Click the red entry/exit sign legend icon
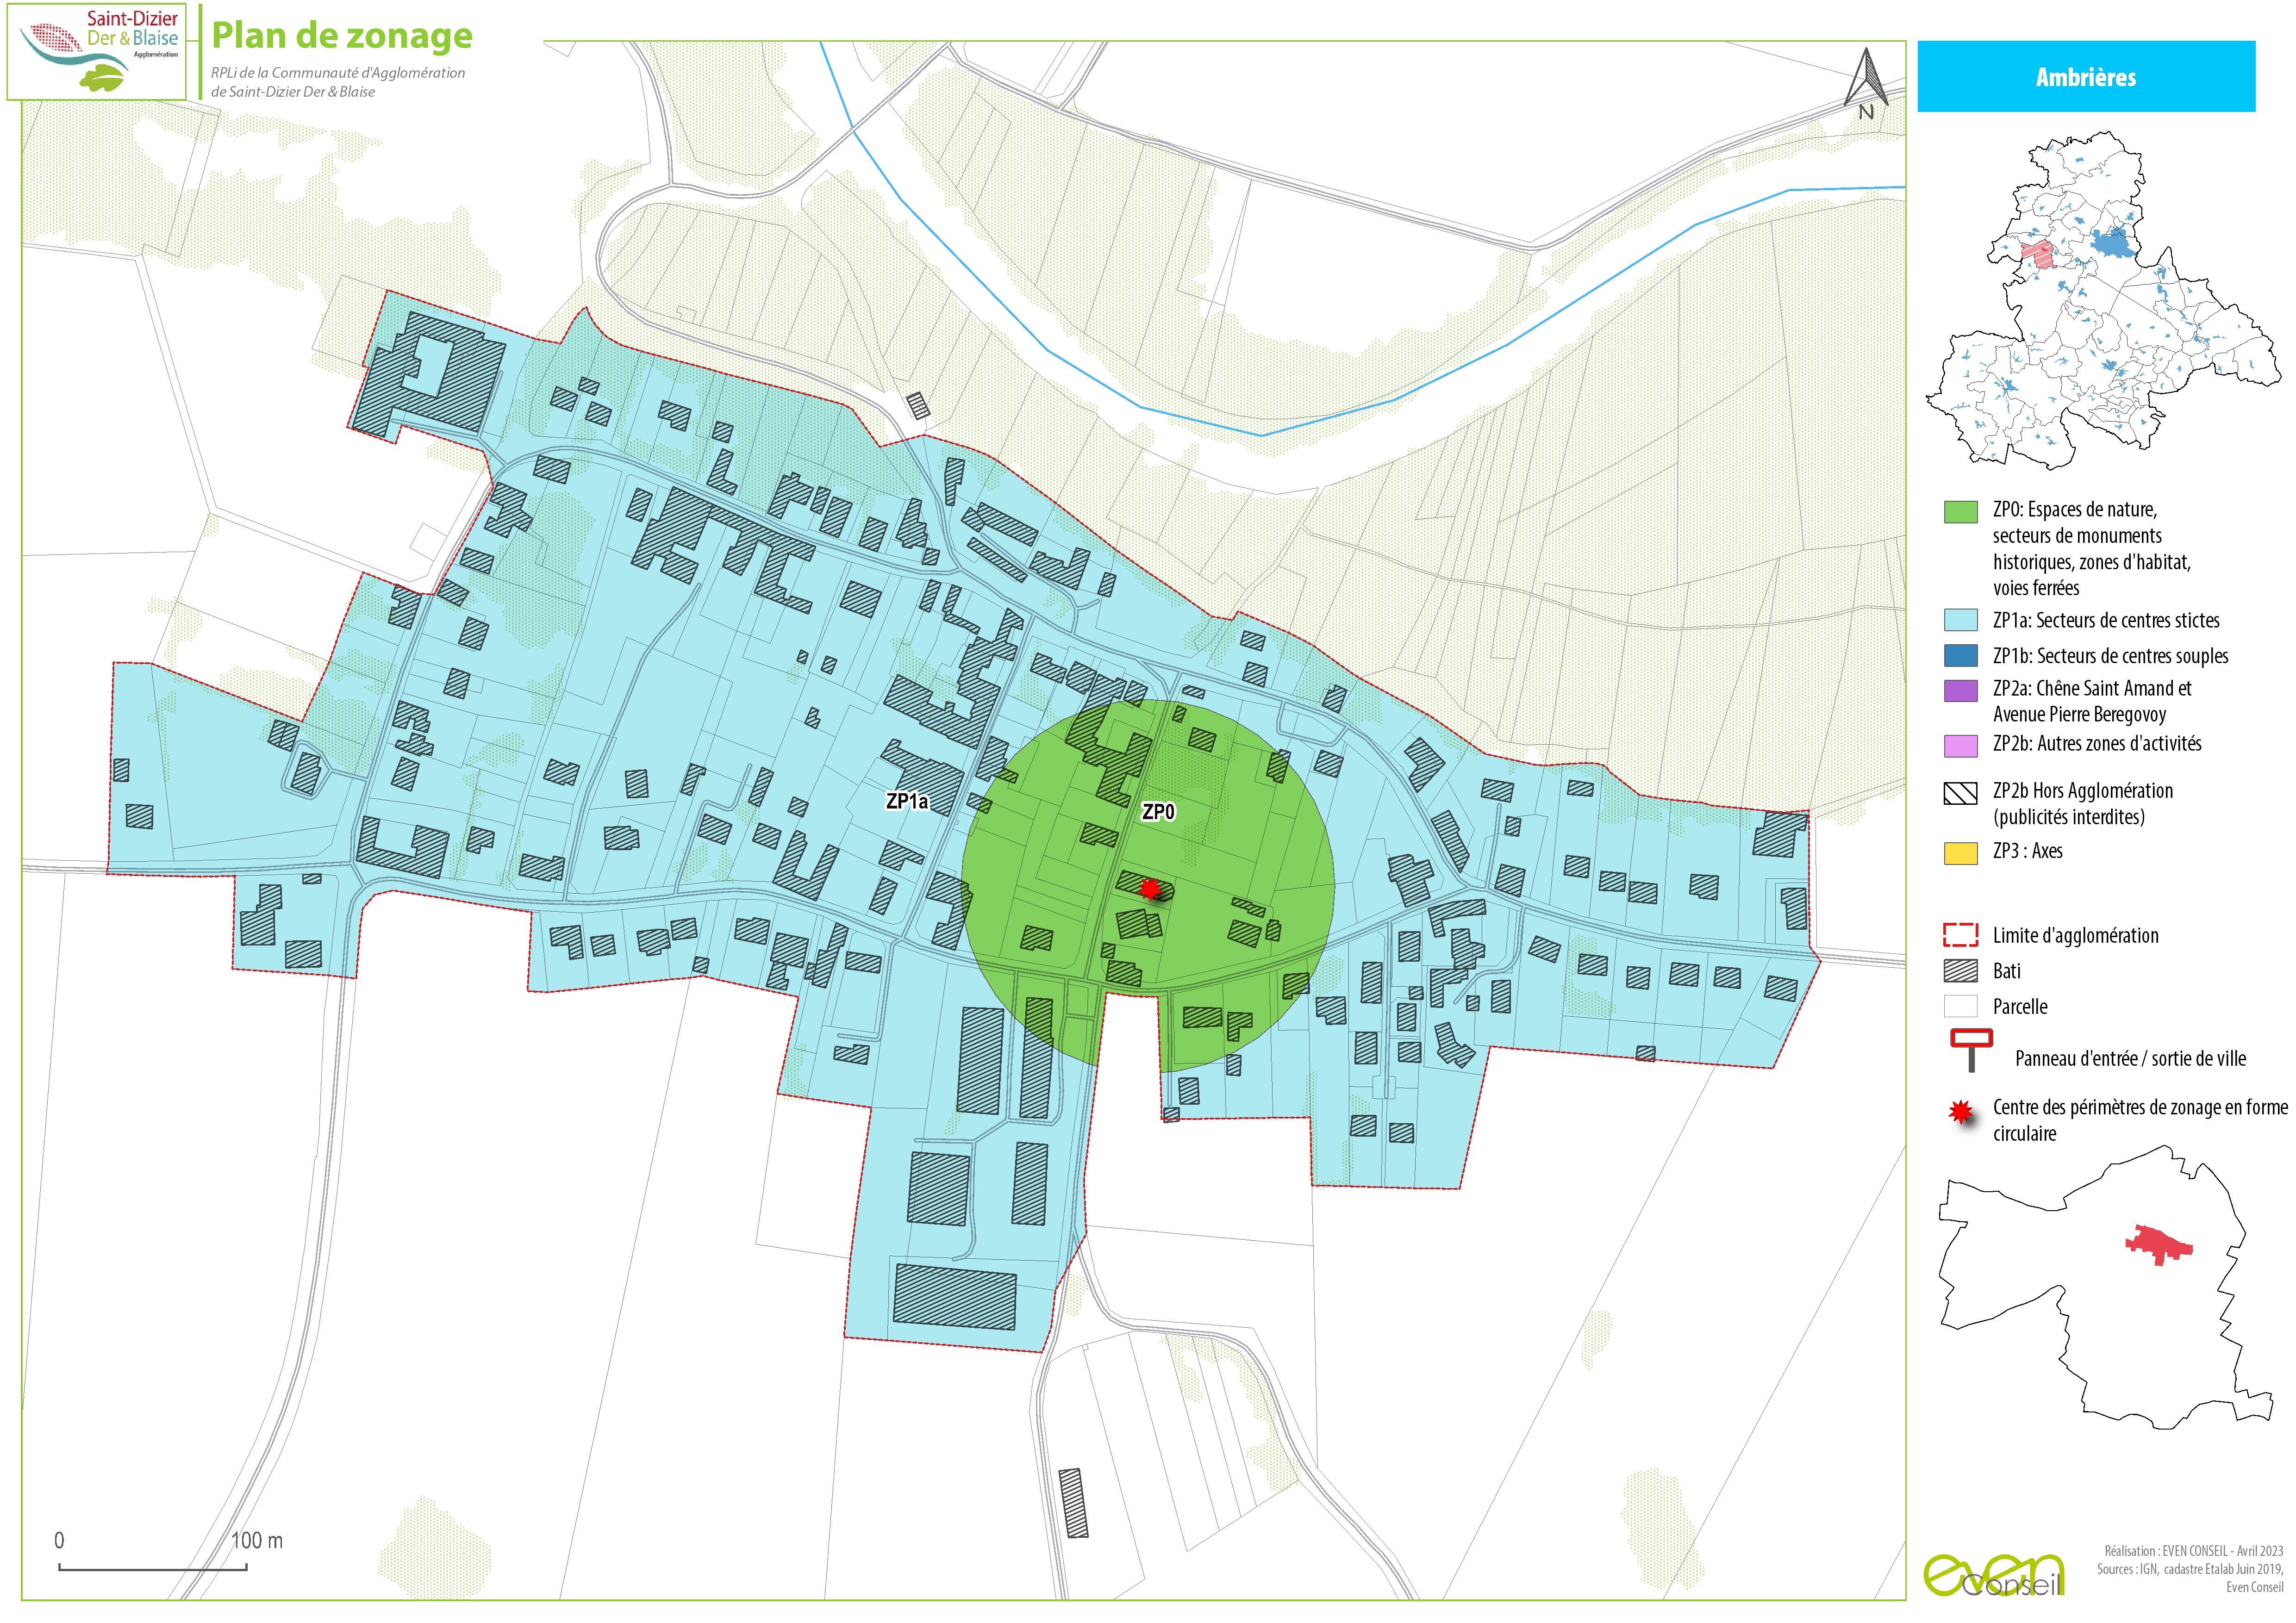 1971,1051
